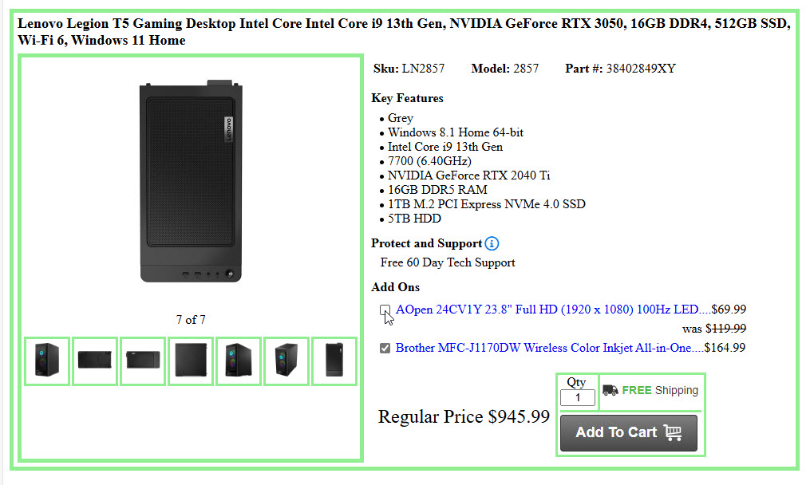Select the third thumbnail showing rear panel
The width and height of the screenshot is (810, 485).
[x=143, y=361]
